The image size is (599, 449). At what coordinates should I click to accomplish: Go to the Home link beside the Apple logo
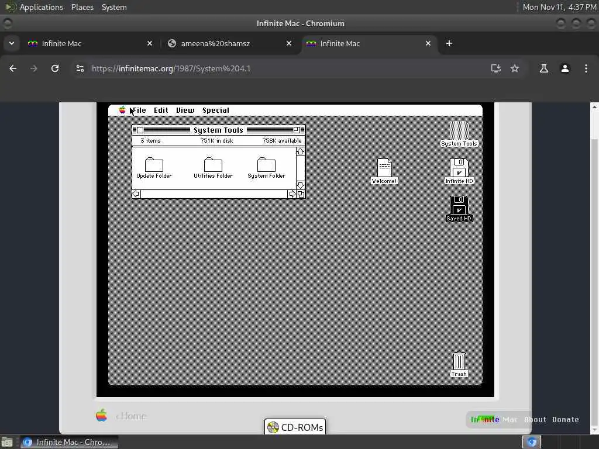(131, 416)
